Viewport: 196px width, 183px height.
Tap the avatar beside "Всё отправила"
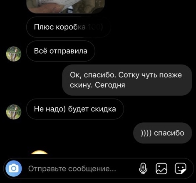point(14,54)
